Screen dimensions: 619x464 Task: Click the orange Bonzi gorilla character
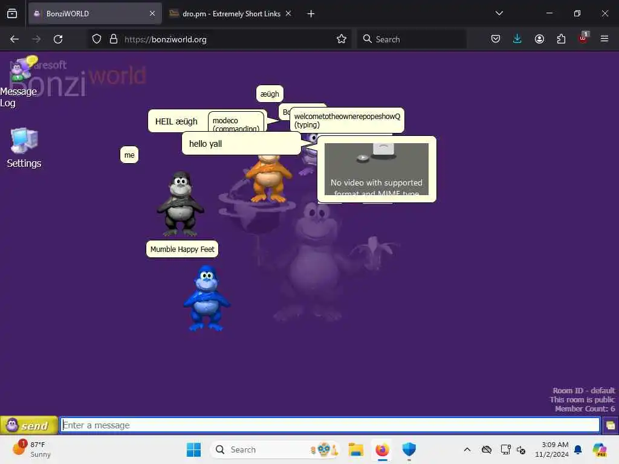[268, 179]
